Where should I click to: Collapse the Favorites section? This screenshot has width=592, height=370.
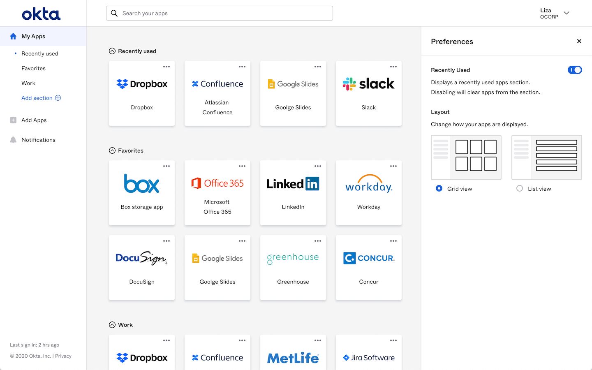pos(112,150)
